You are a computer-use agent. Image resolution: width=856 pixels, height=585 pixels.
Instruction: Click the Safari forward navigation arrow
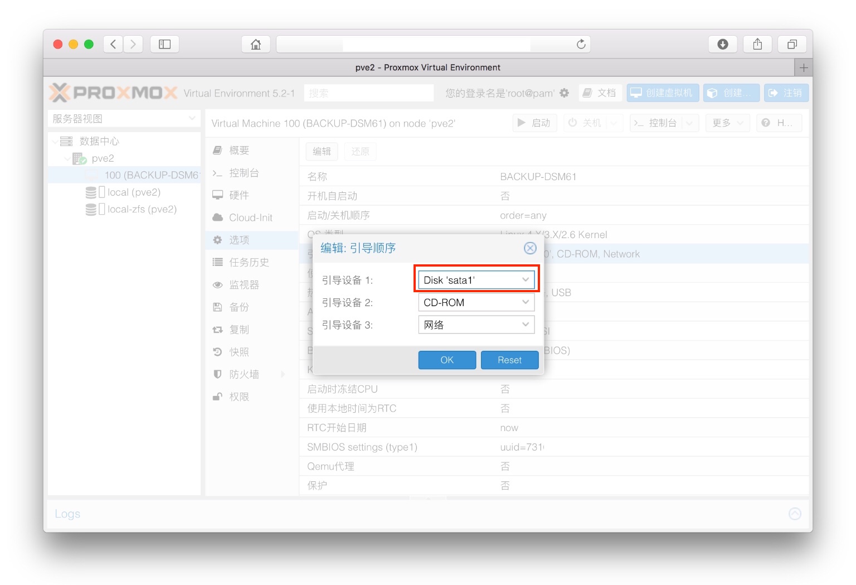tap(133, 44)
